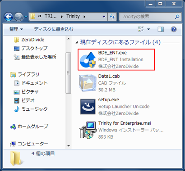Click the Setup Launcher Unicode description
The height and width of the screenshot is (171, 185).
tap(124, 107)
